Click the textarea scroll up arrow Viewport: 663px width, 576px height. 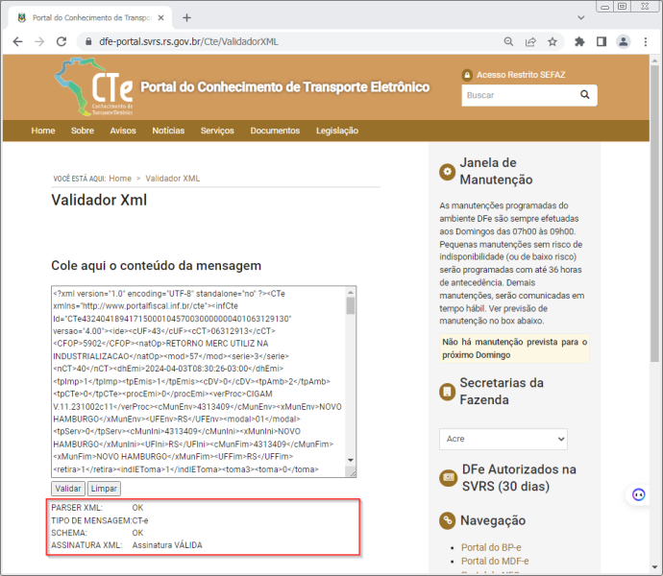point(351,292)
